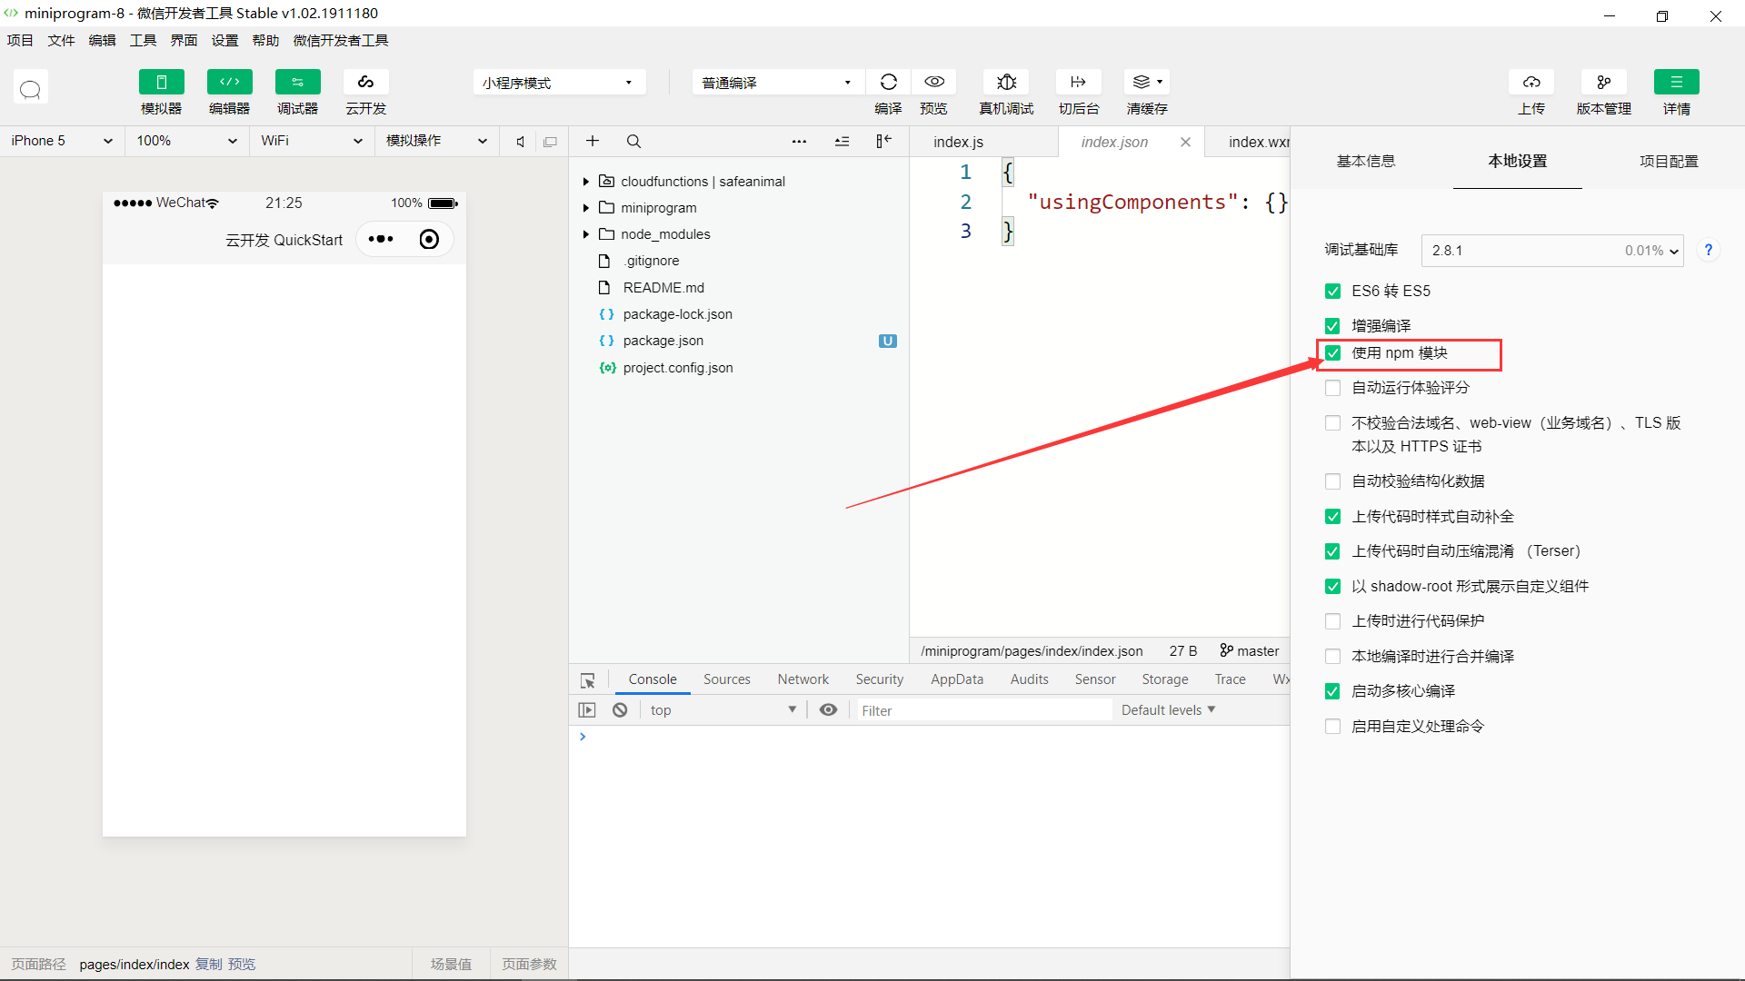
Task: Clear the console with the block icon
Action: point(620,710)
